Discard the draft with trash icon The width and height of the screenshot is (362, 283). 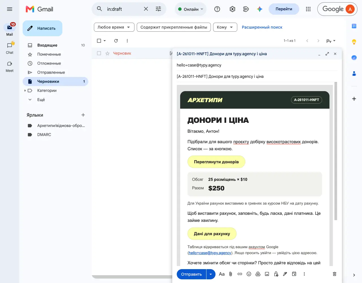tap(335, 274)
